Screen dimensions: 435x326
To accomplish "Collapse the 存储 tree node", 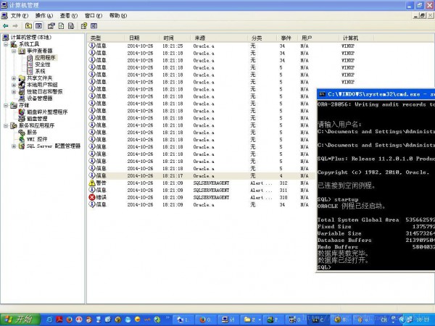I will 6,105.
